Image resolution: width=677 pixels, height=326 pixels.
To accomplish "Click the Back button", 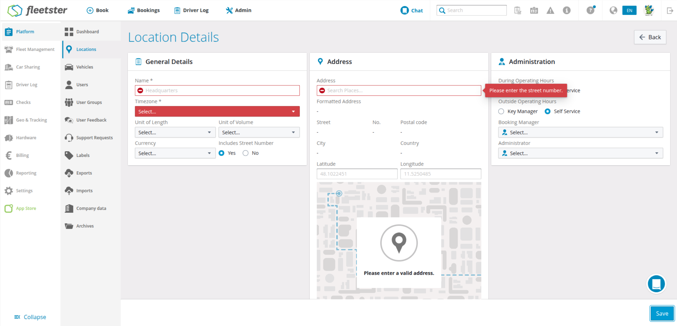I will point(650,37).
